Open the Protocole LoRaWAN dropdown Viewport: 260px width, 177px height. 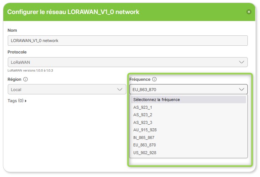(128, 62)
